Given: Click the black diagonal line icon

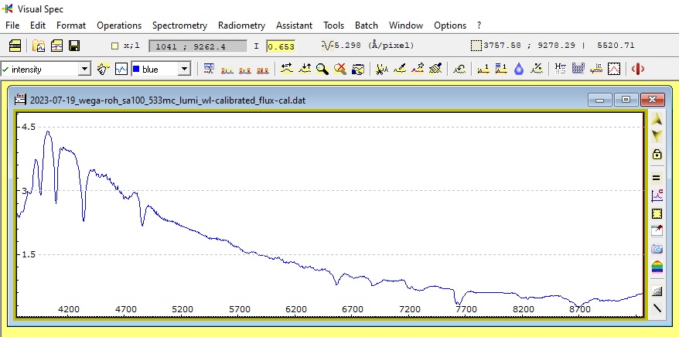Looking at the screenshot, I should (657, 308).
